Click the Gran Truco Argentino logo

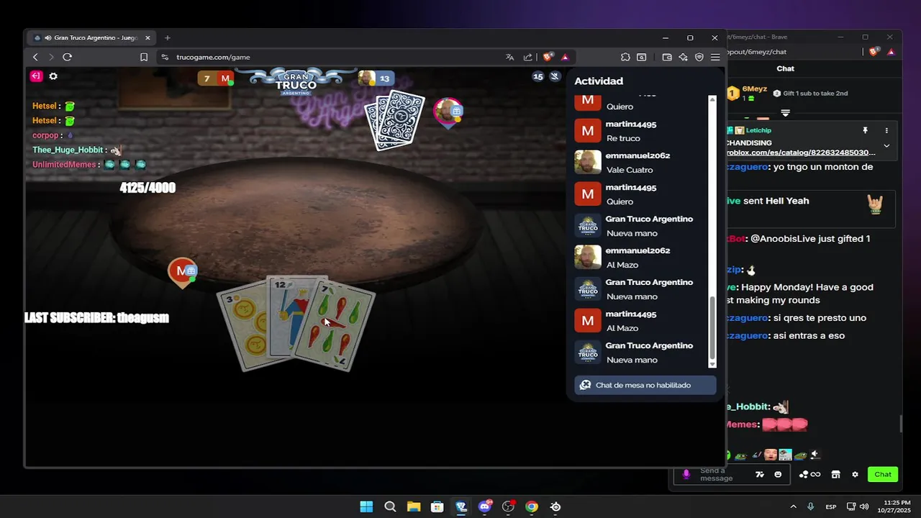pos(296,82)
